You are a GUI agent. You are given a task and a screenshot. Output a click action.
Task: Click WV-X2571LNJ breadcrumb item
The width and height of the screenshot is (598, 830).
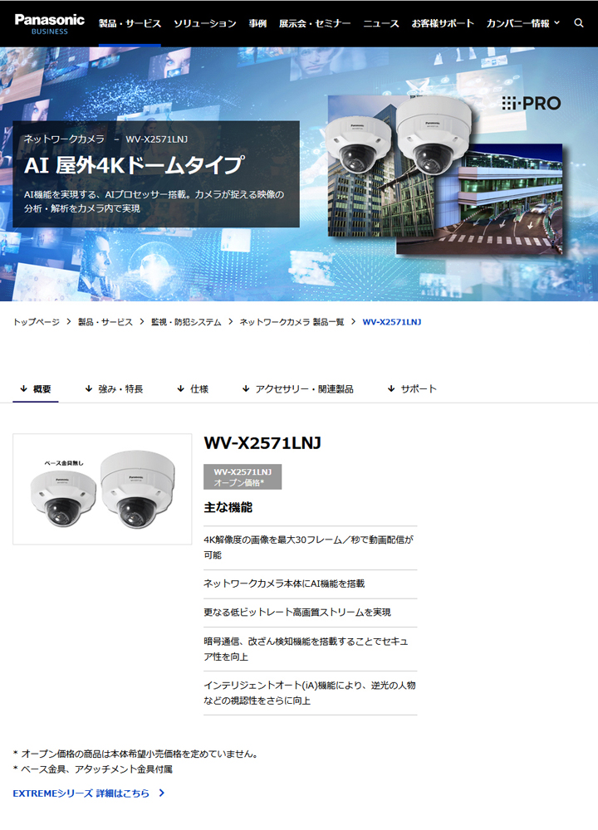(392, 322)
